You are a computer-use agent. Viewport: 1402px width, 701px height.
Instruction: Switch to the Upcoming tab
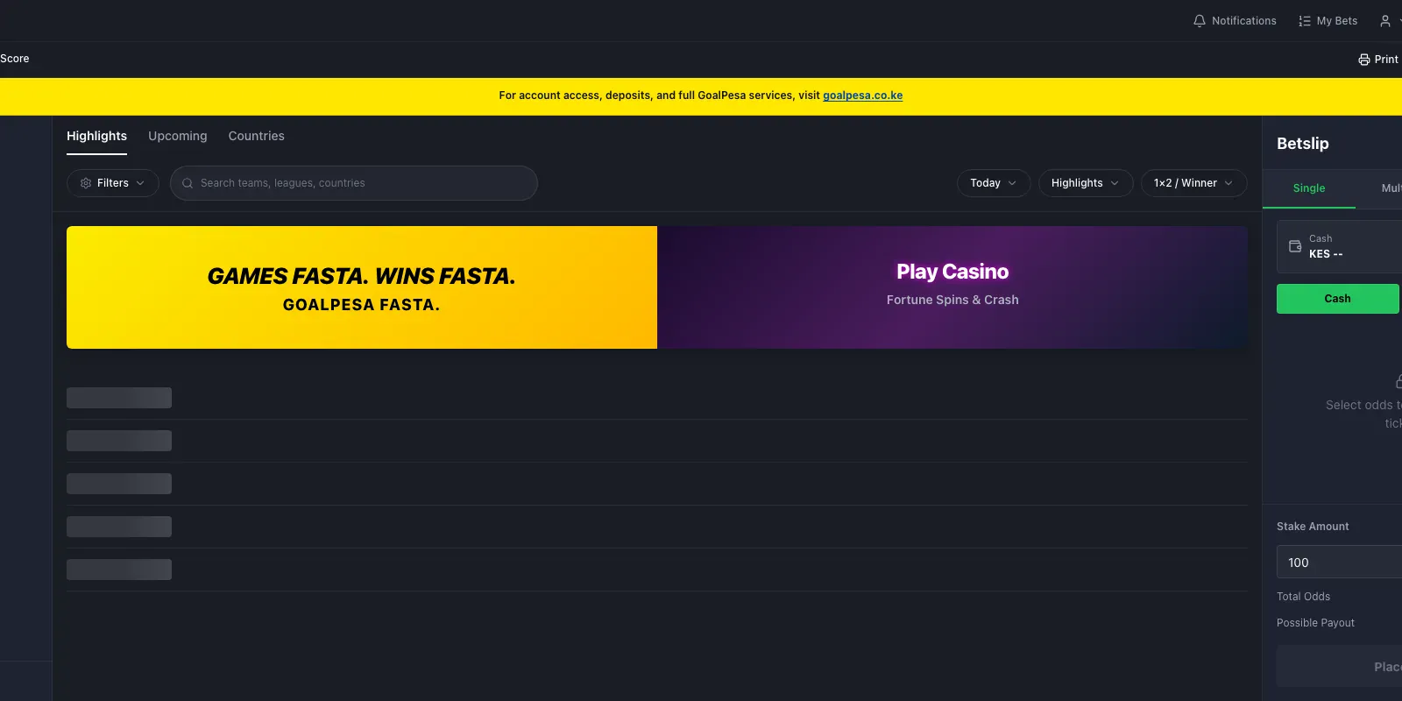point(178,137)
